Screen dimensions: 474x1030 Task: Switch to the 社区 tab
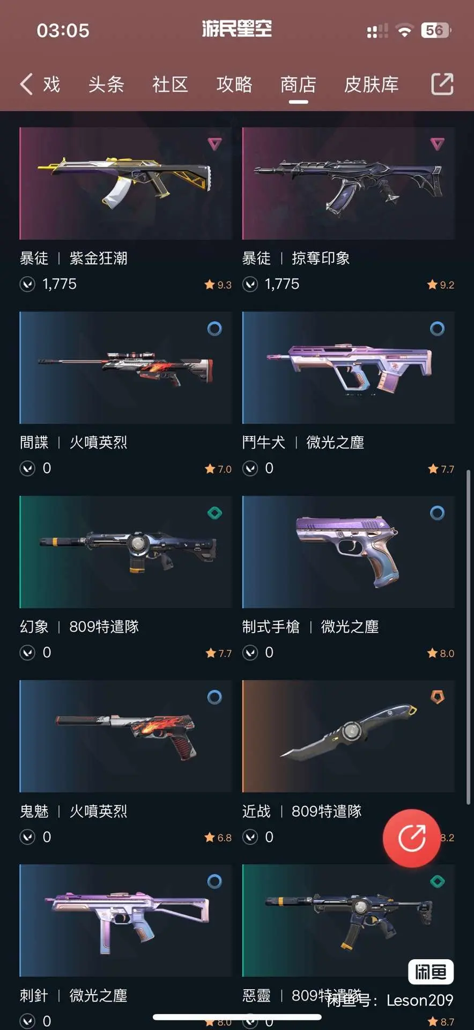(171, 84)
